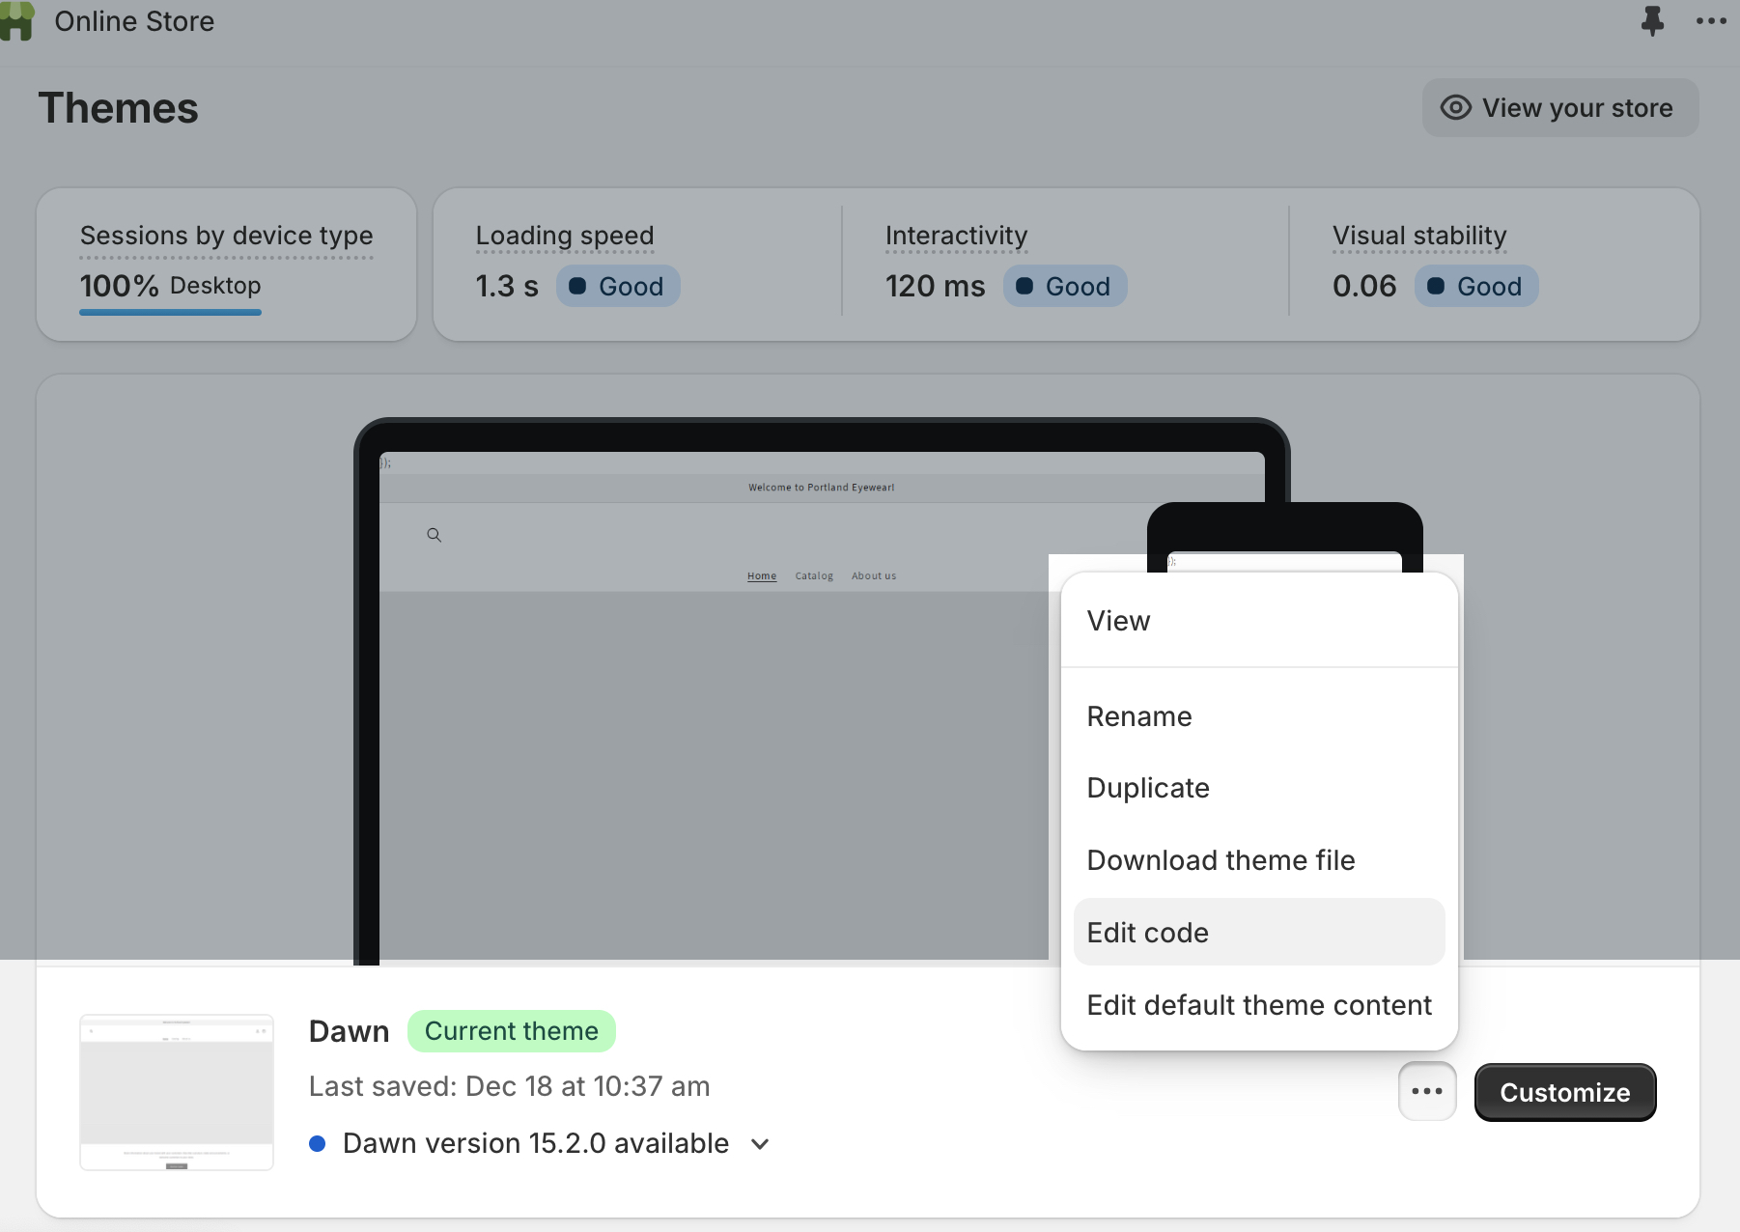
Task: Expand the Dawn version 15.2.0 chevron
Action: [x=761, y=1144]
